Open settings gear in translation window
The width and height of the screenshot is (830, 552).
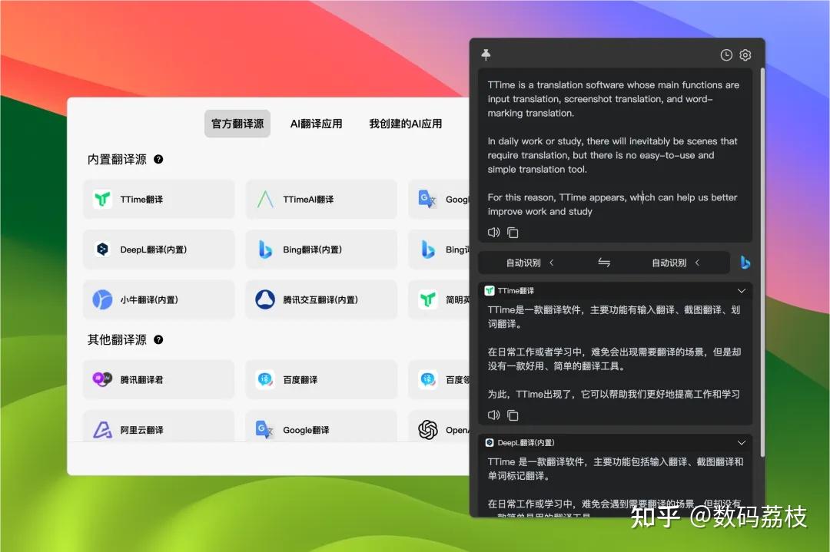point(745,55)
